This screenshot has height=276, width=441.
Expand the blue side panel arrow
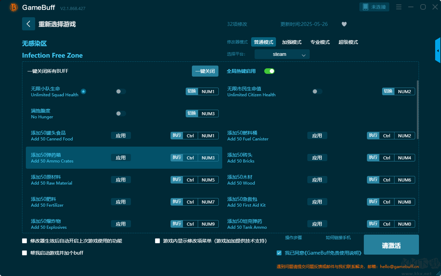coord(438,51)
